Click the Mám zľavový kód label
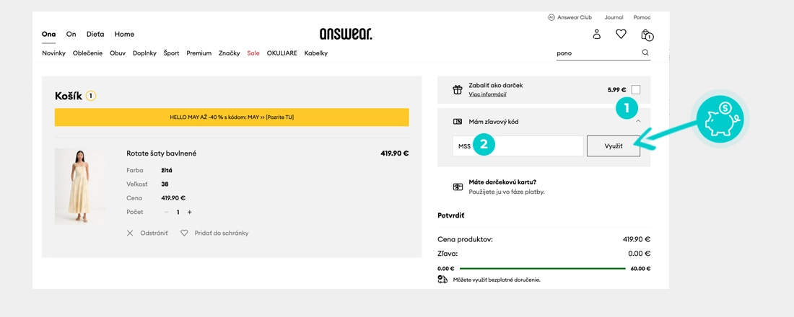Screen dimensions: 794x317 (494, 121)
